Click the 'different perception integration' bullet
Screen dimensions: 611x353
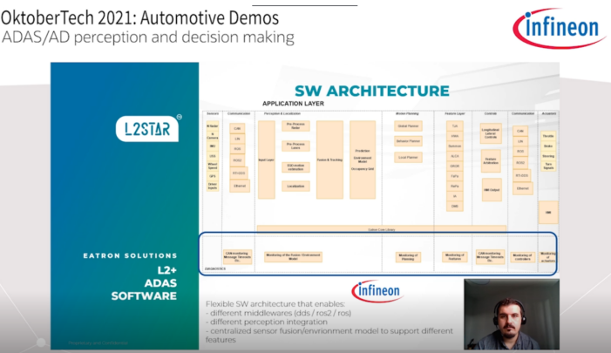[x=267, y=322]
